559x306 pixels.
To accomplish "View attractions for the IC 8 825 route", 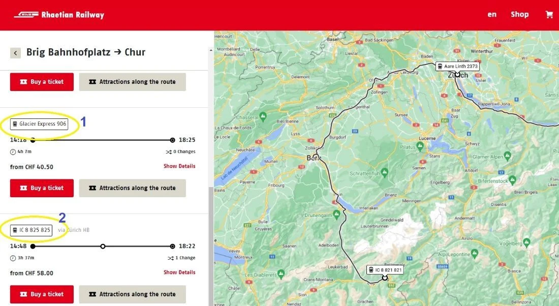I will tap(132, 294).
